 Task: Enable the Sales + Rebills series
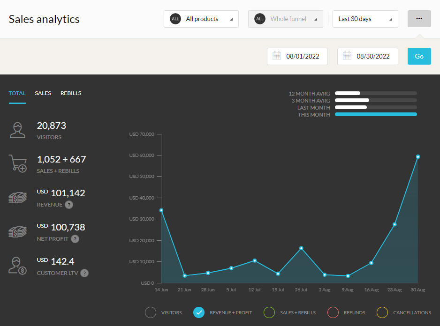[x=269, y=312]
